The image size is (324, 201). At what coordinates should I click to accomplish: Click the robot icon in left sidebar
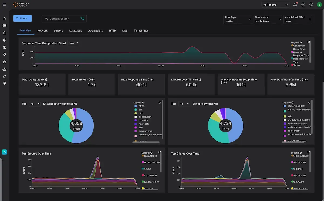pyautogui.click(x=5, y=69)
